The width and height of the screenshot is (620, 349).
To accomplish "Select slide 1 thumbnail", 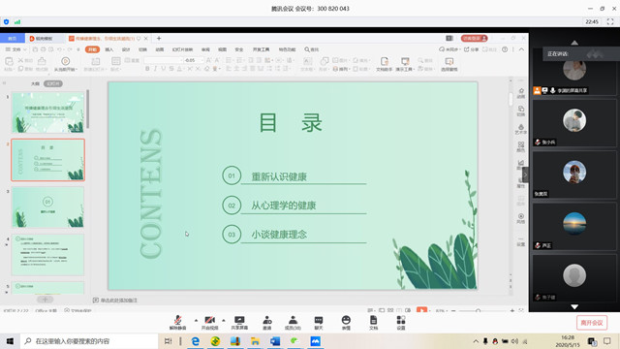I will (x=47, y=112).
